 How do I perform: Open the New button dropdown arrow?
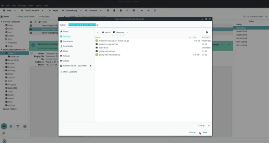(15, 10)
